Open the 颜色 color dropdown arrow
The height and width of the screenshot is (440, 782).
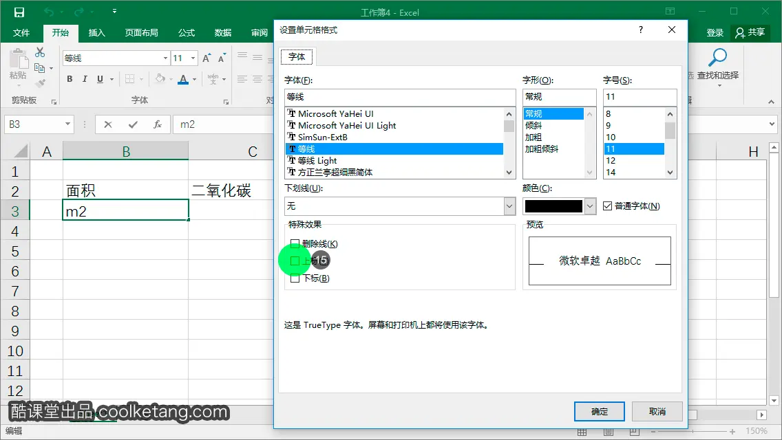coord(590,206)
